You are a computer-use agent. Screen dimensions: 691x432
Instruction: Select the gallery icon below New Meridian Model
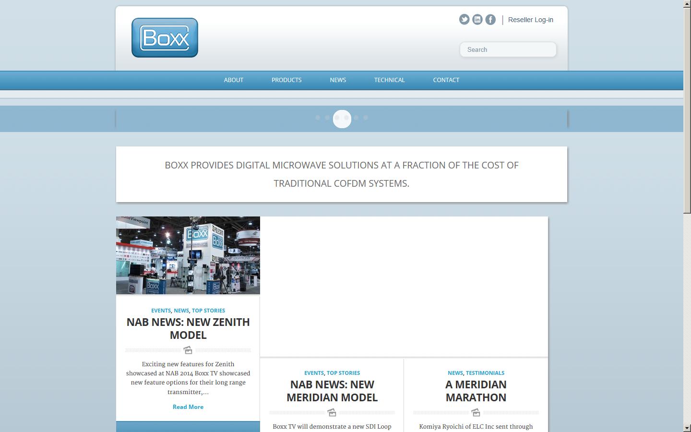coord(332,412)
